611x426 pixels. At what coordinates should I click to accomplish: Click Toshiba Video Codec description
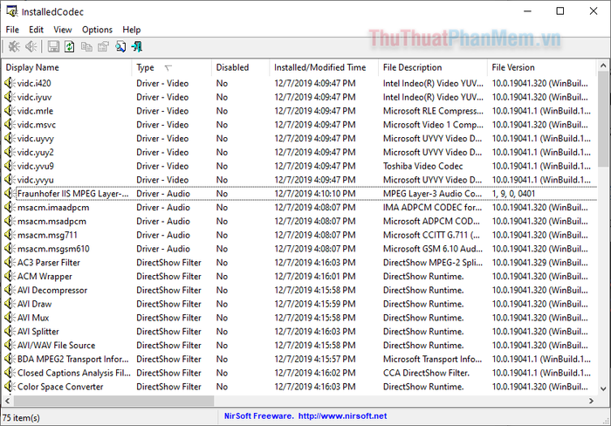tap(422, 166)
